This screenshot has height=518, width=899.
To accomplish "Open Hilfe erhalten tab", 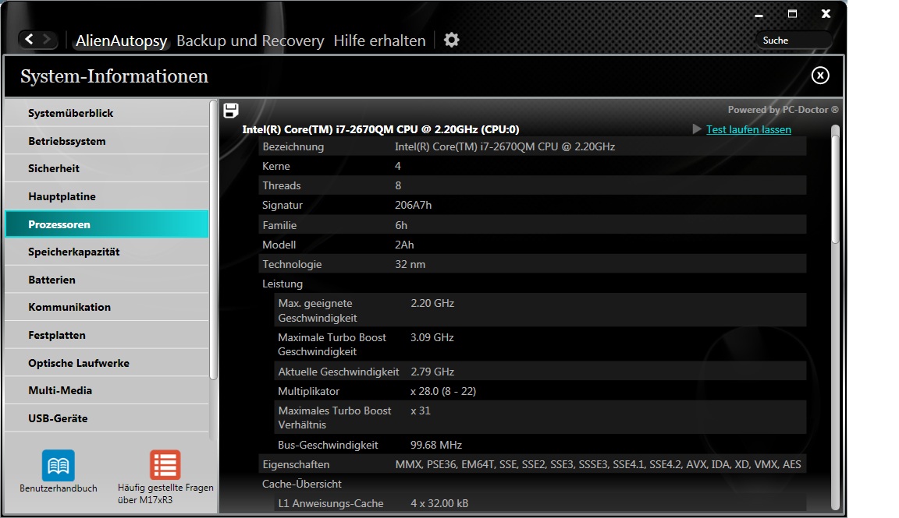I will [379, 41].
